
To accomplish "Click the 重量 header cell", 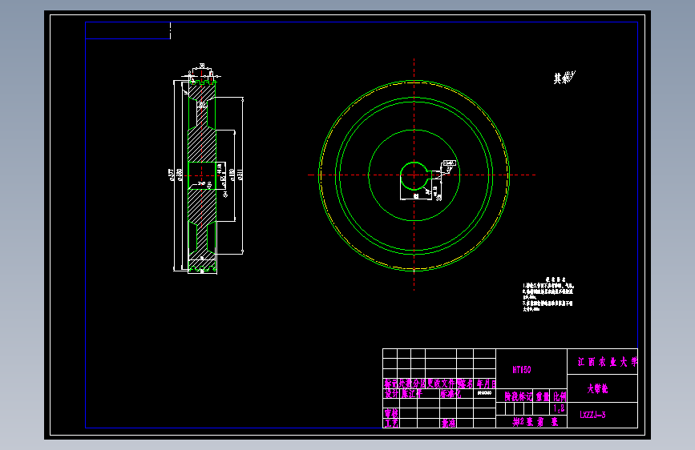I will pyautogui.click(x=543, y=396).
